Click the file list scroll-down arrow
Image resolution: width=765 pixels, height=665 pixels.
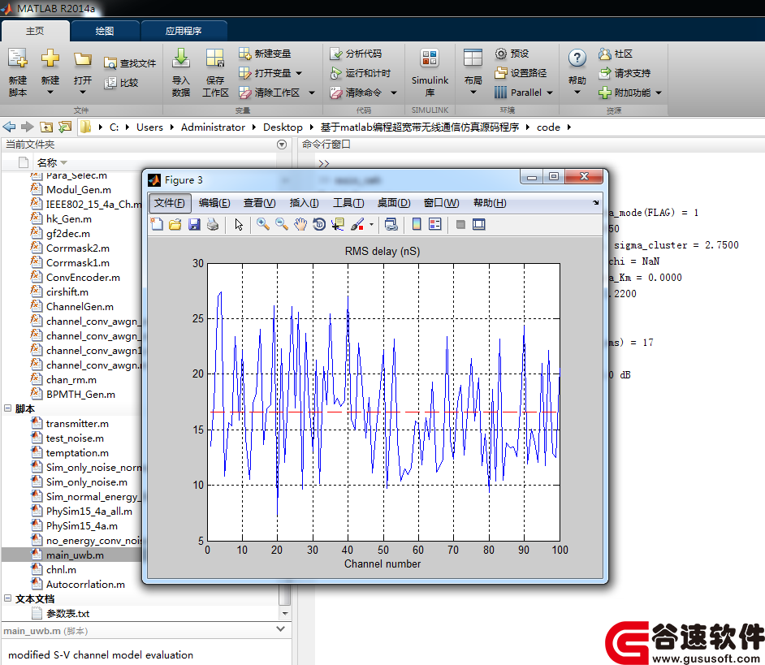tap(285, 614)
